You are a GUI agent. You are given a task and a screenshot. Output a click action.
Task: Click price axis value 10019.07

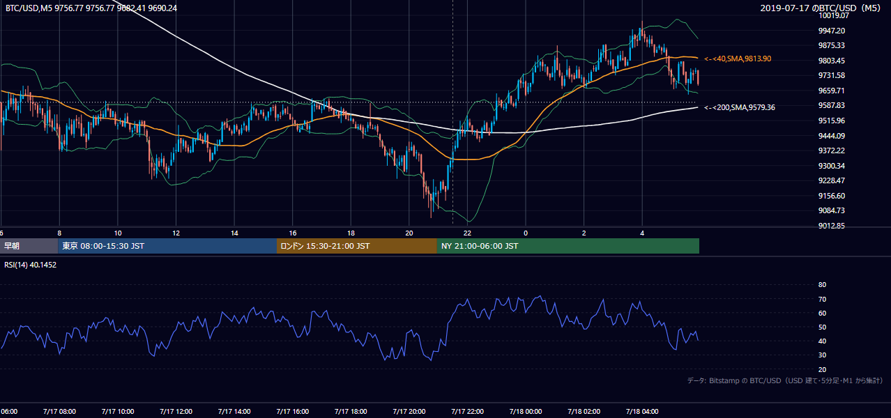[833, 15]
